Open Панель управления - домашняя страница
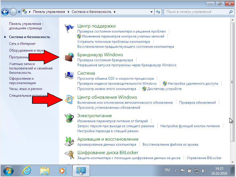 click(x=26, y=26)
